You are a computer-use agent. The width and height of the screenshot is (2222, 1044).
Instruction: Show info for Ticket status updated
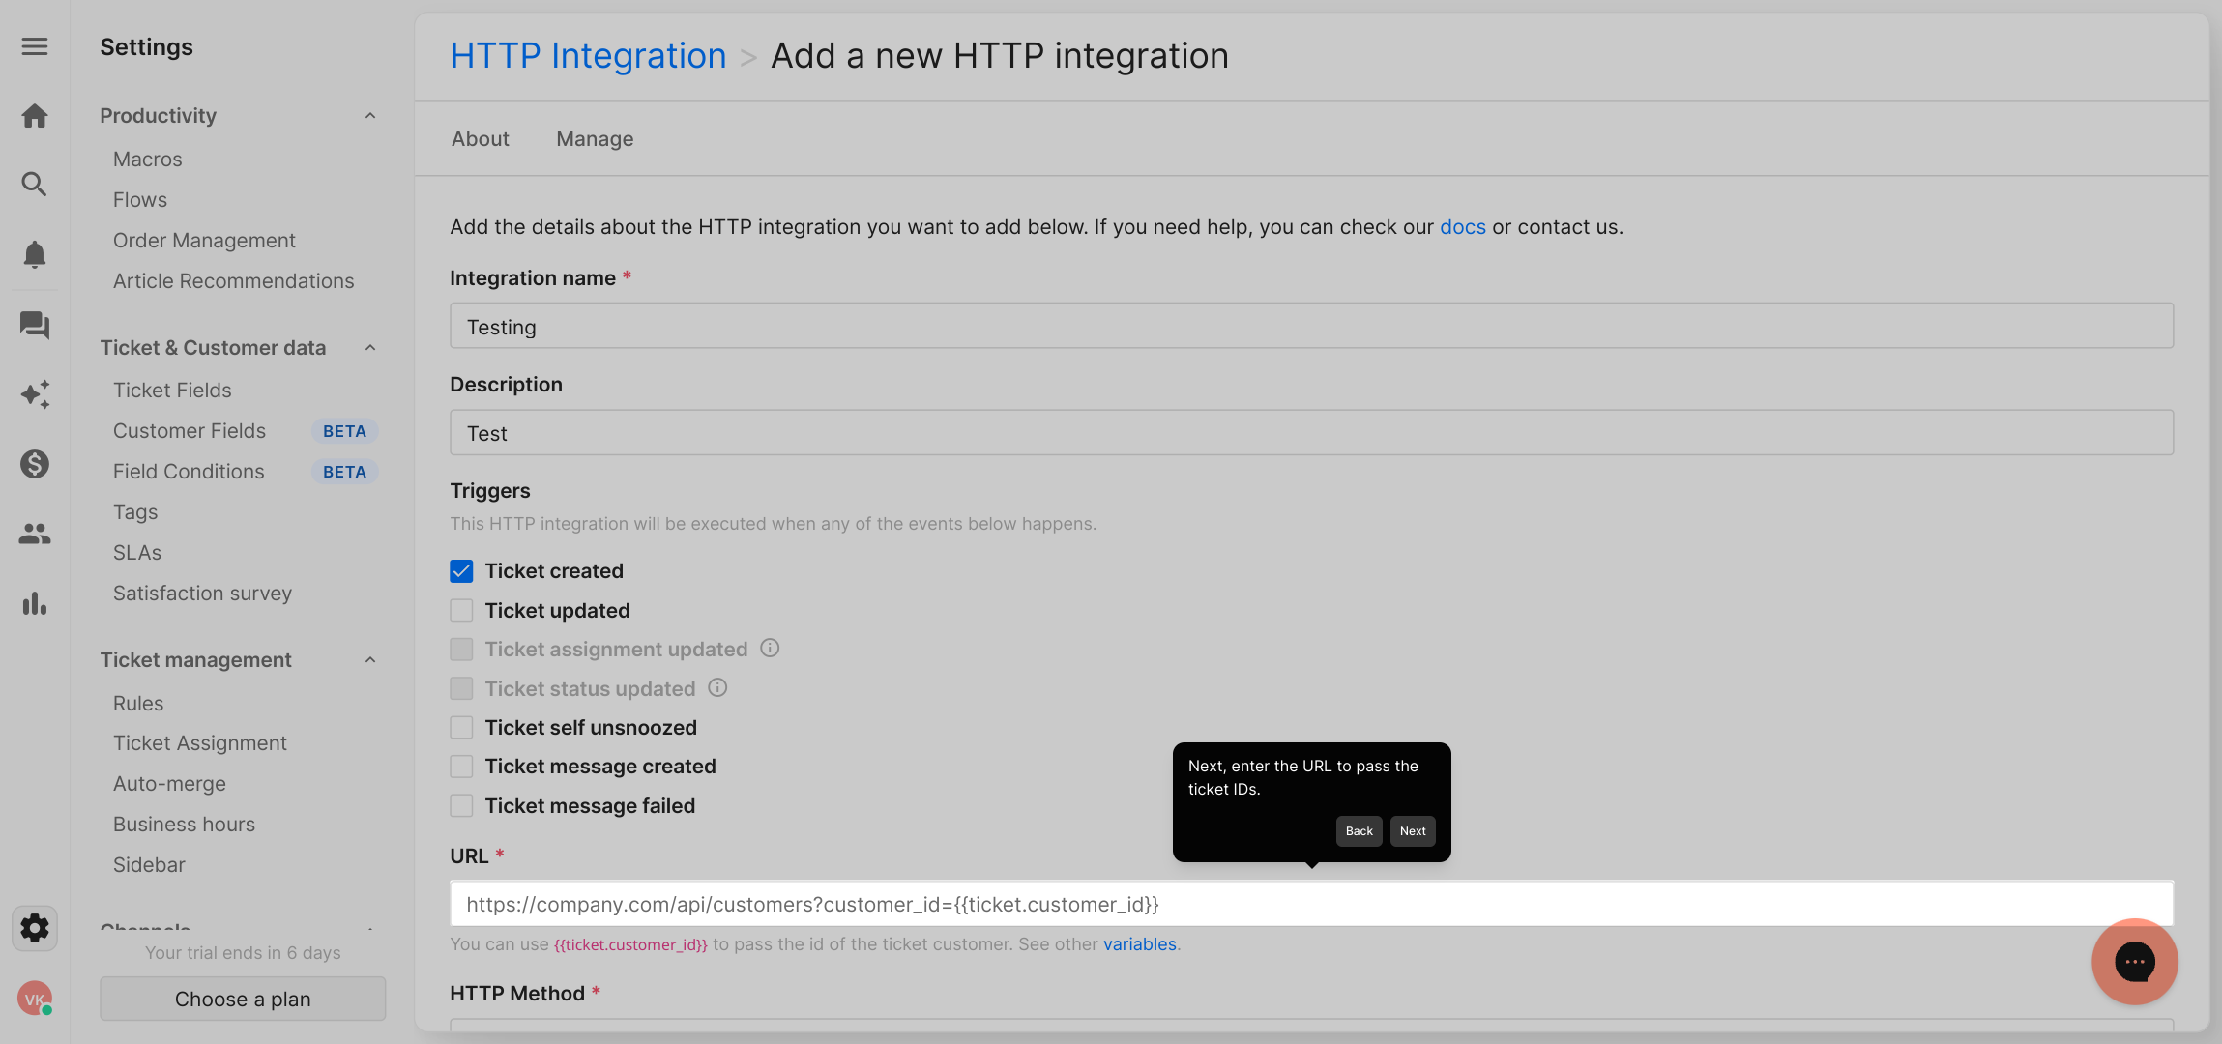click(x=717, y=687)
